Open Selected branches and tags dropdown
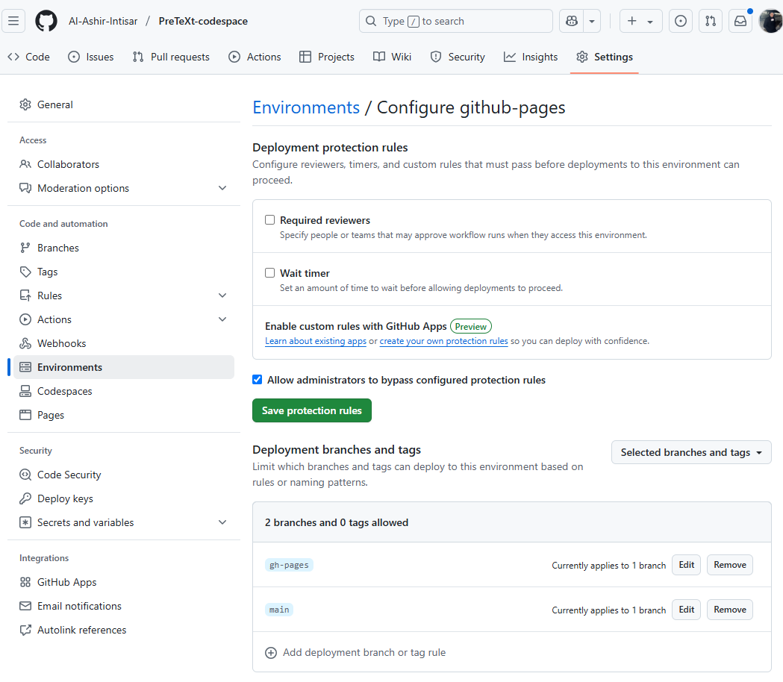Screen dimensions: 783x682 [691, 452]
